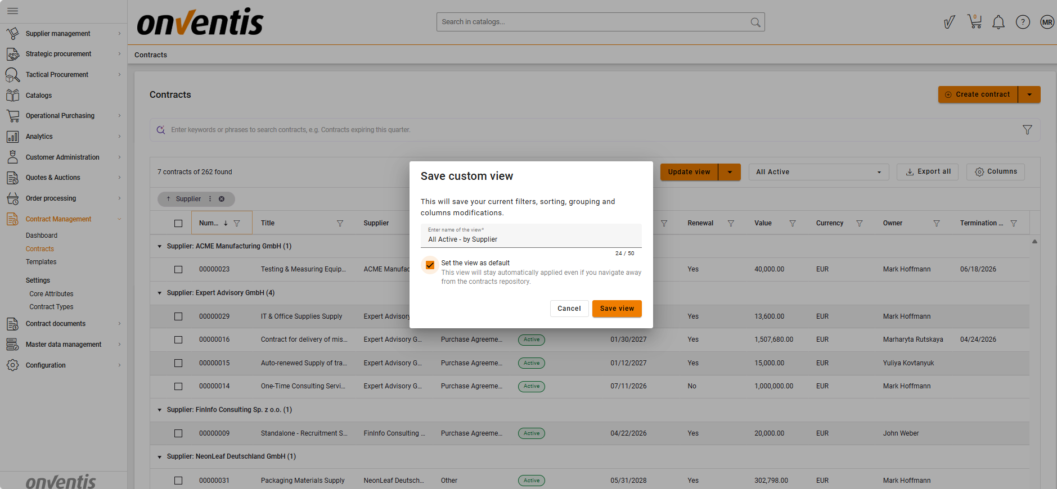Remove the Supplier grouping chip
1057x489 pixels.
click(x=222, y=199)
